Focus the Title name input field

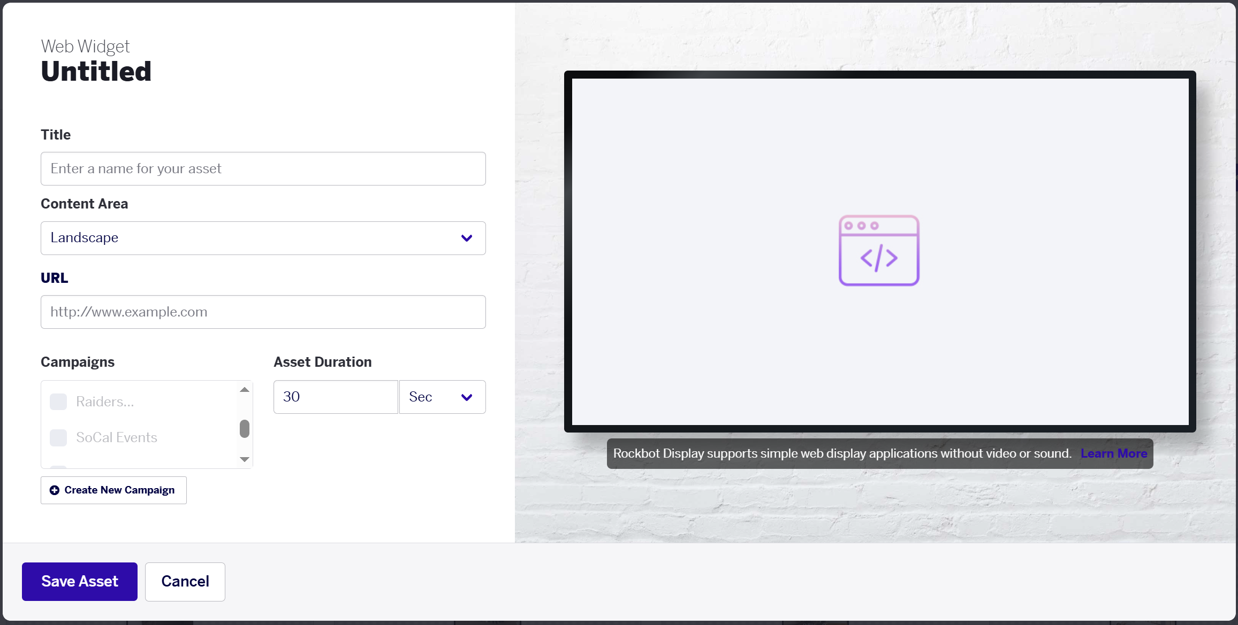[263, 169]
